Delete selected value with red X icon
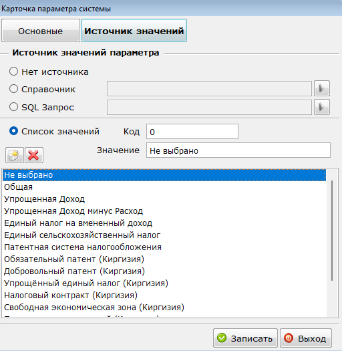The width and height of the screenshot is (342, 351). pyautogui.click(x=34, y=155)
